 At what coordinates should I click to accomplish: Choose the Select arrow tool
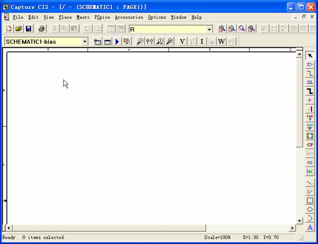[x=310, y=56]
